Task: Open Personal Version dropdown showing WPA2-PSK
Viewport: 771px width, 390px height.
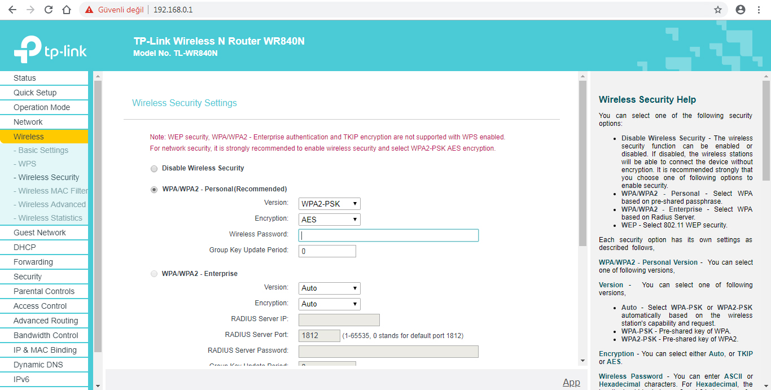Action: [x=329, y=204]
